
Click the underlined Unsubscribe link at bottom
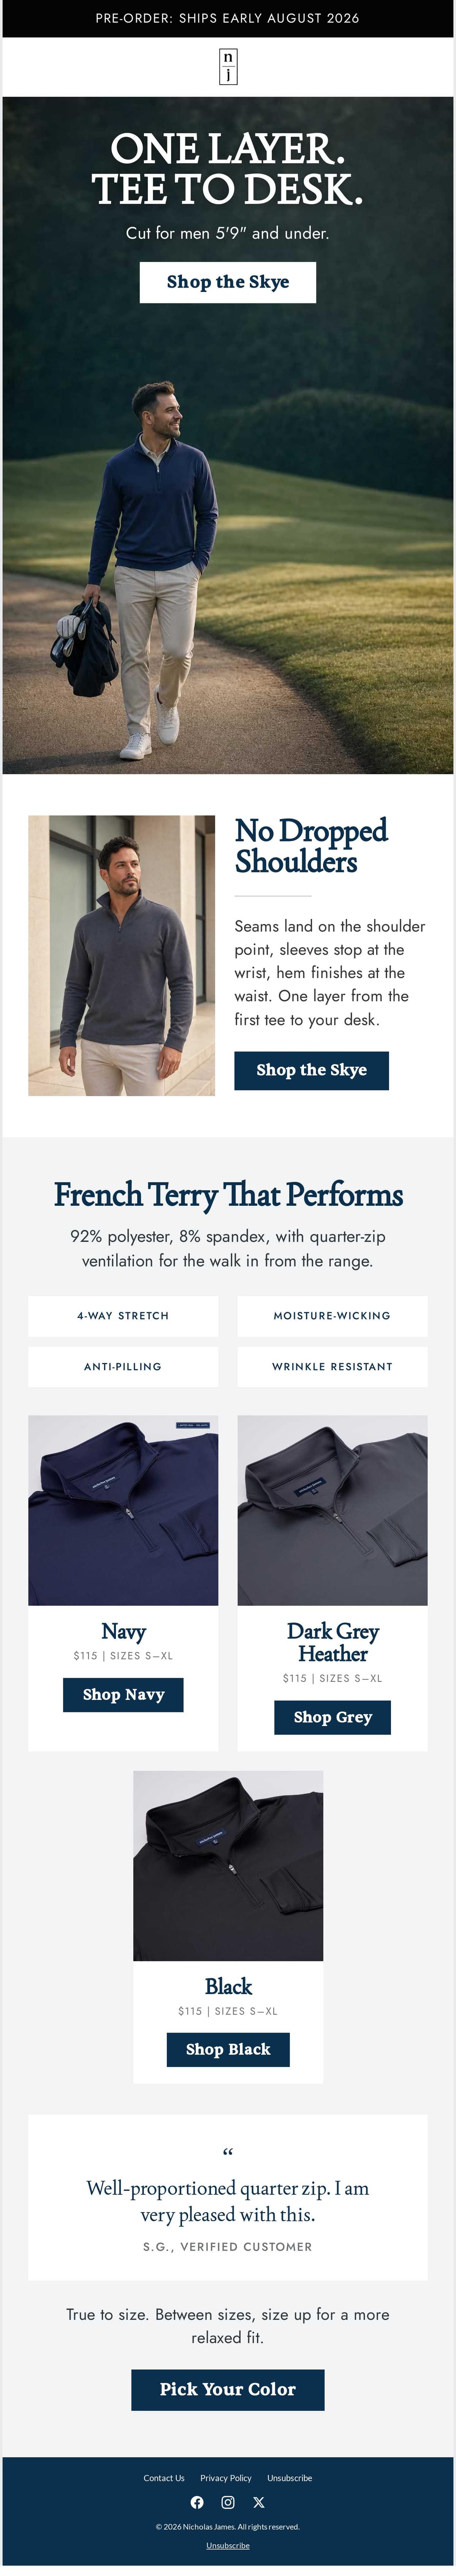coord(228,2545)
